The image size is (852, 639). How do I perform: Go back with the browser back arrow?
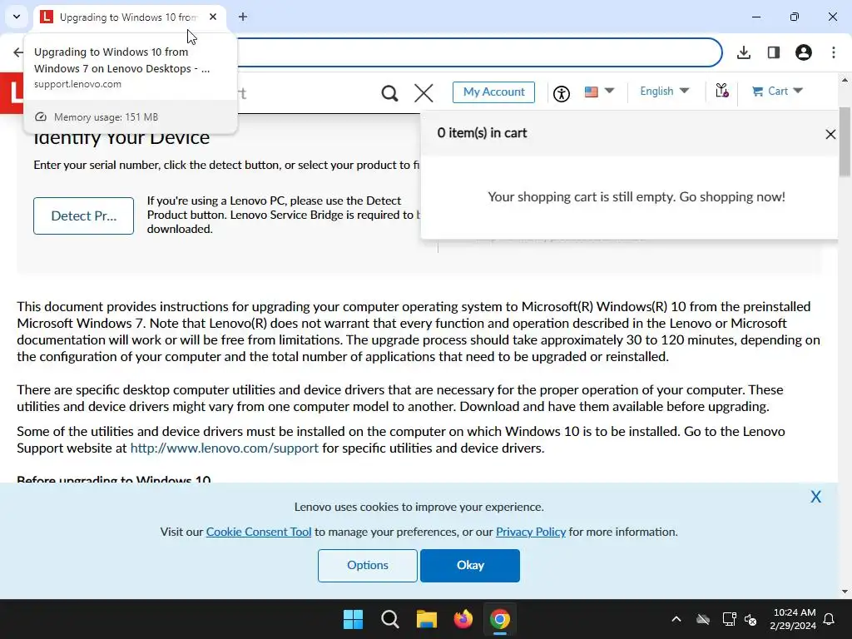pos(18,52)
